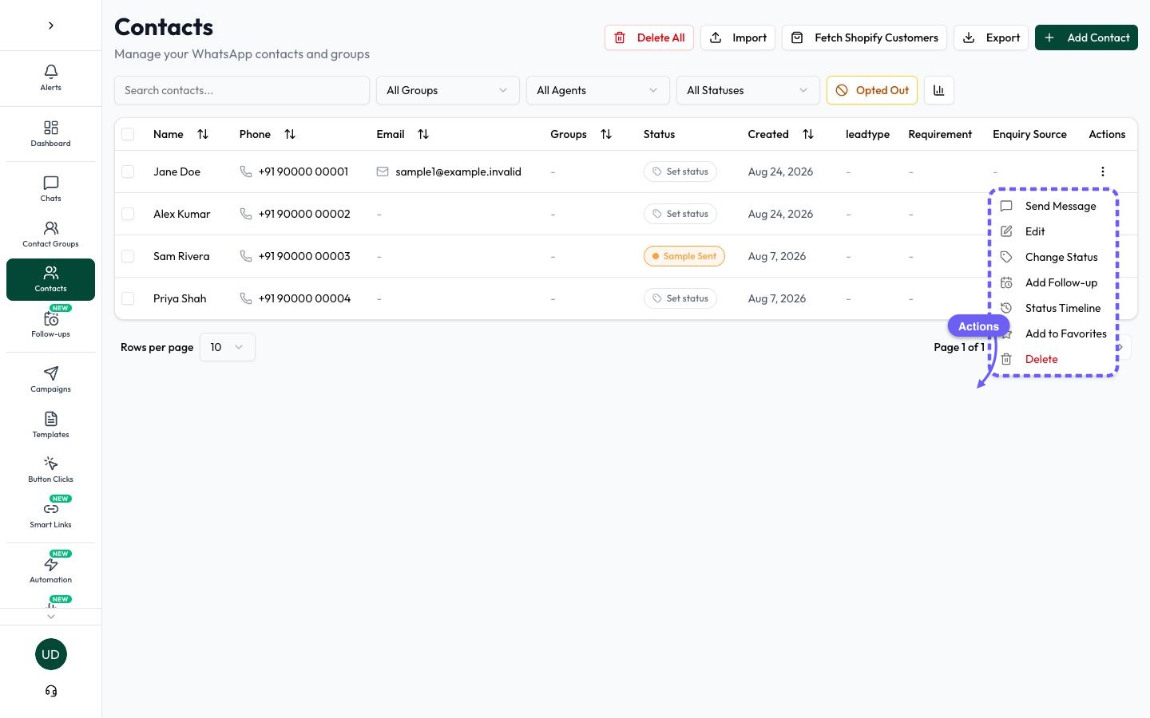1150x718 pixels.
Task: Click the phone icon for Alex Kumar
Action: 246,214
